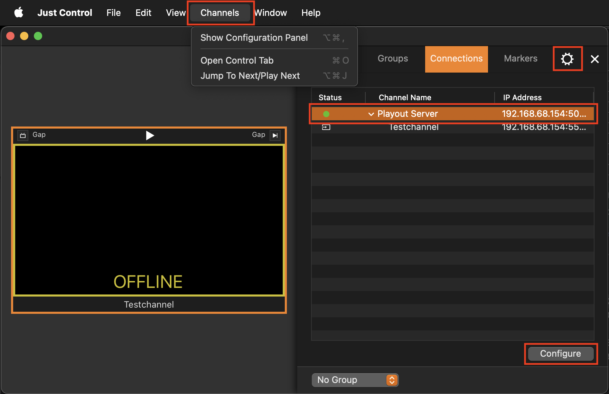Image resolution: width=609 pixels, height=394 pixels.
Task: Click the Testchannel preview thumbnail
Action: [149, 220]
